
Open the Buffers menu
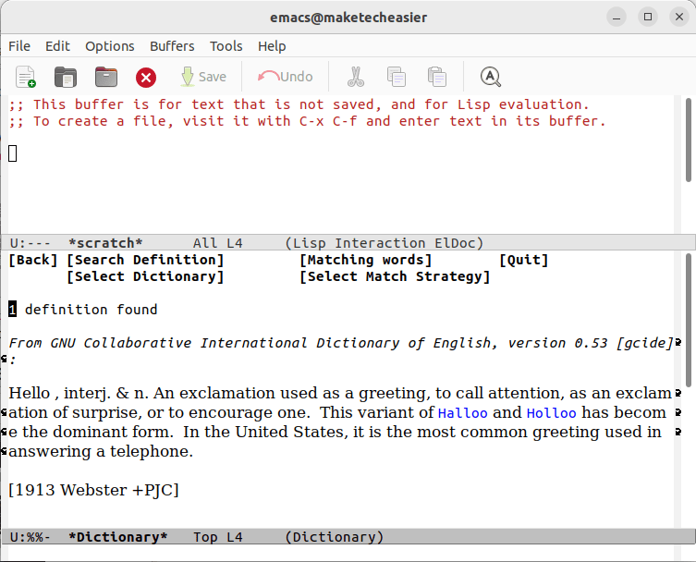click(x=172, y=46)
